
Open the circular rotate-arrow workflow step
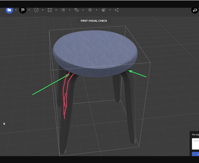tap(36, 10)
